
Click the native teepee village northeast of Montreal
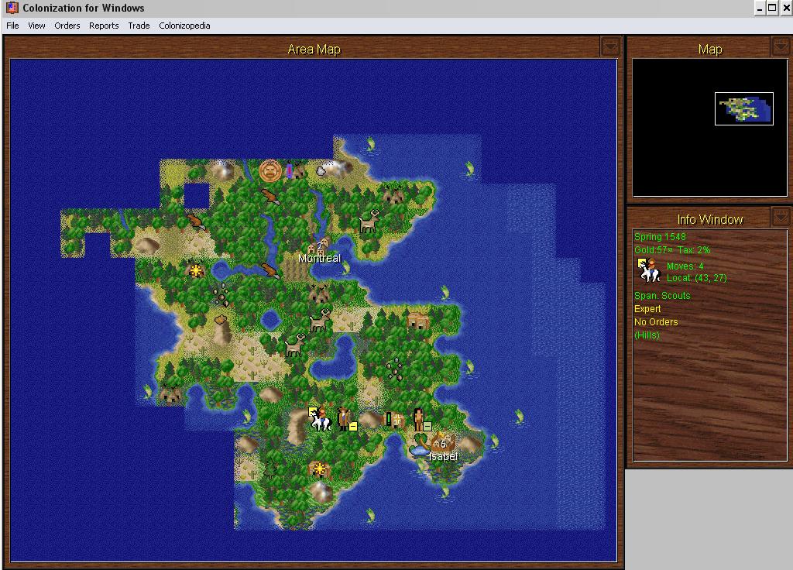(394, 194)
